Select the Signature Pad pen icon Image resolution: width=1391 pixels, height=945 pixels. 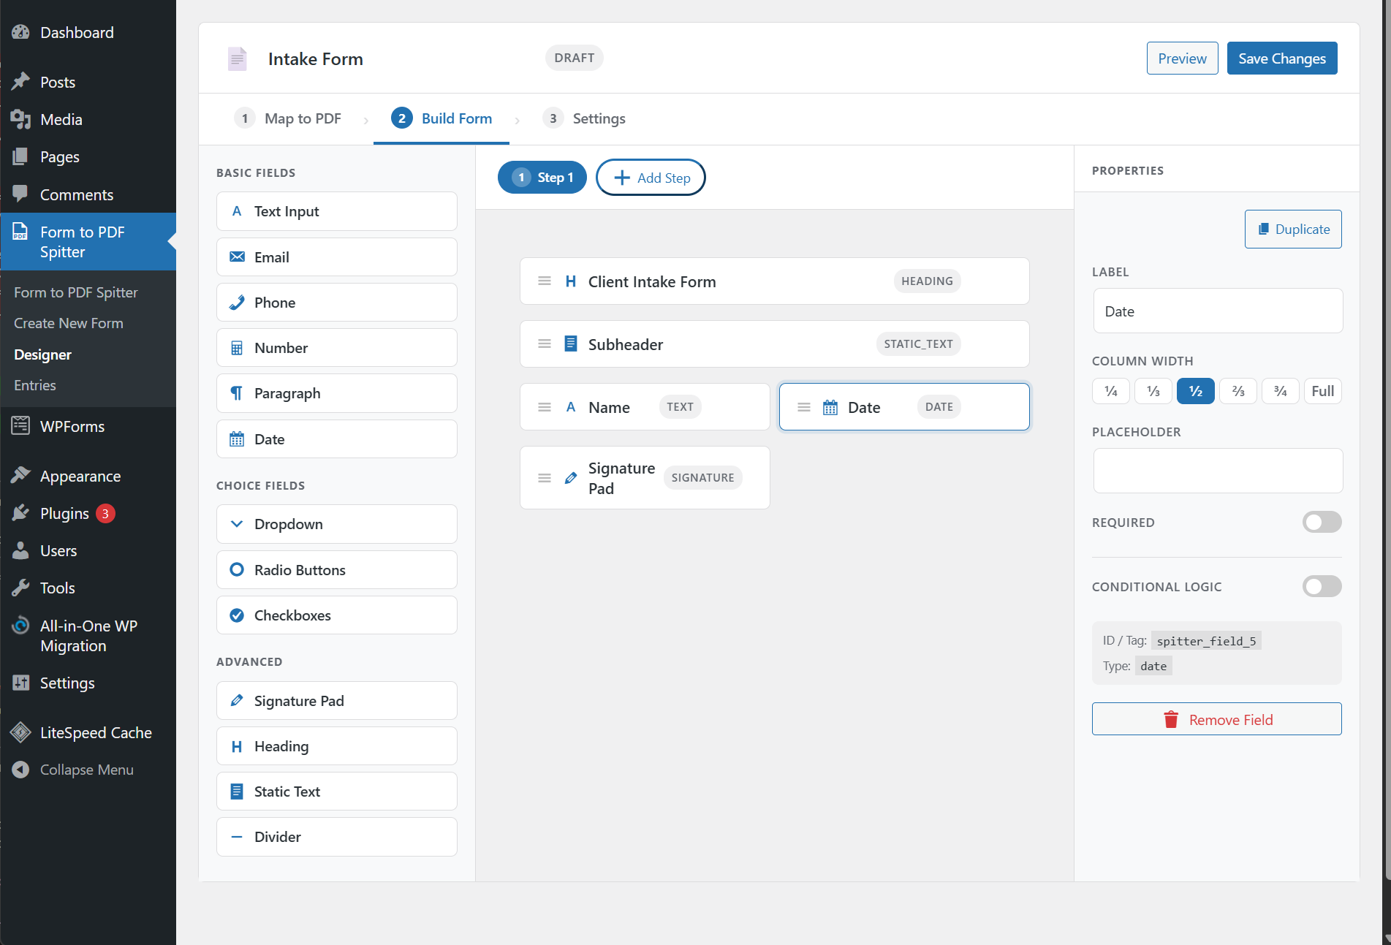click(x=236, y=700)
